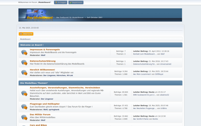Open user StiftRoyal profile

point(159,74)
